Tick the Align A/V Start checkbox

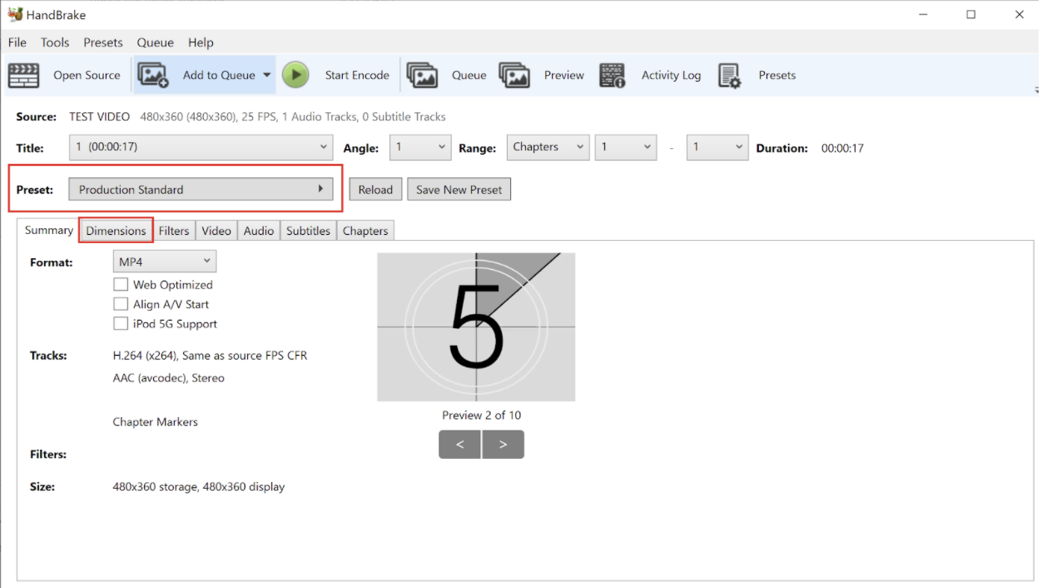(121, 304)
